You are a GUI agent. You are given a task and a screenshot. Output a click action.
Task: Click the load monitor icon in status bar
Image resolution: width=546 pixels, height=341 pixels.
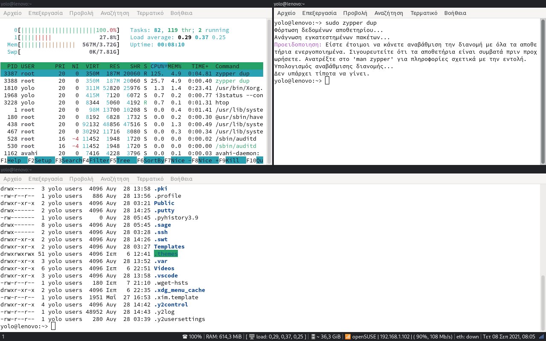pyautogui.click(x=253, y=337)
